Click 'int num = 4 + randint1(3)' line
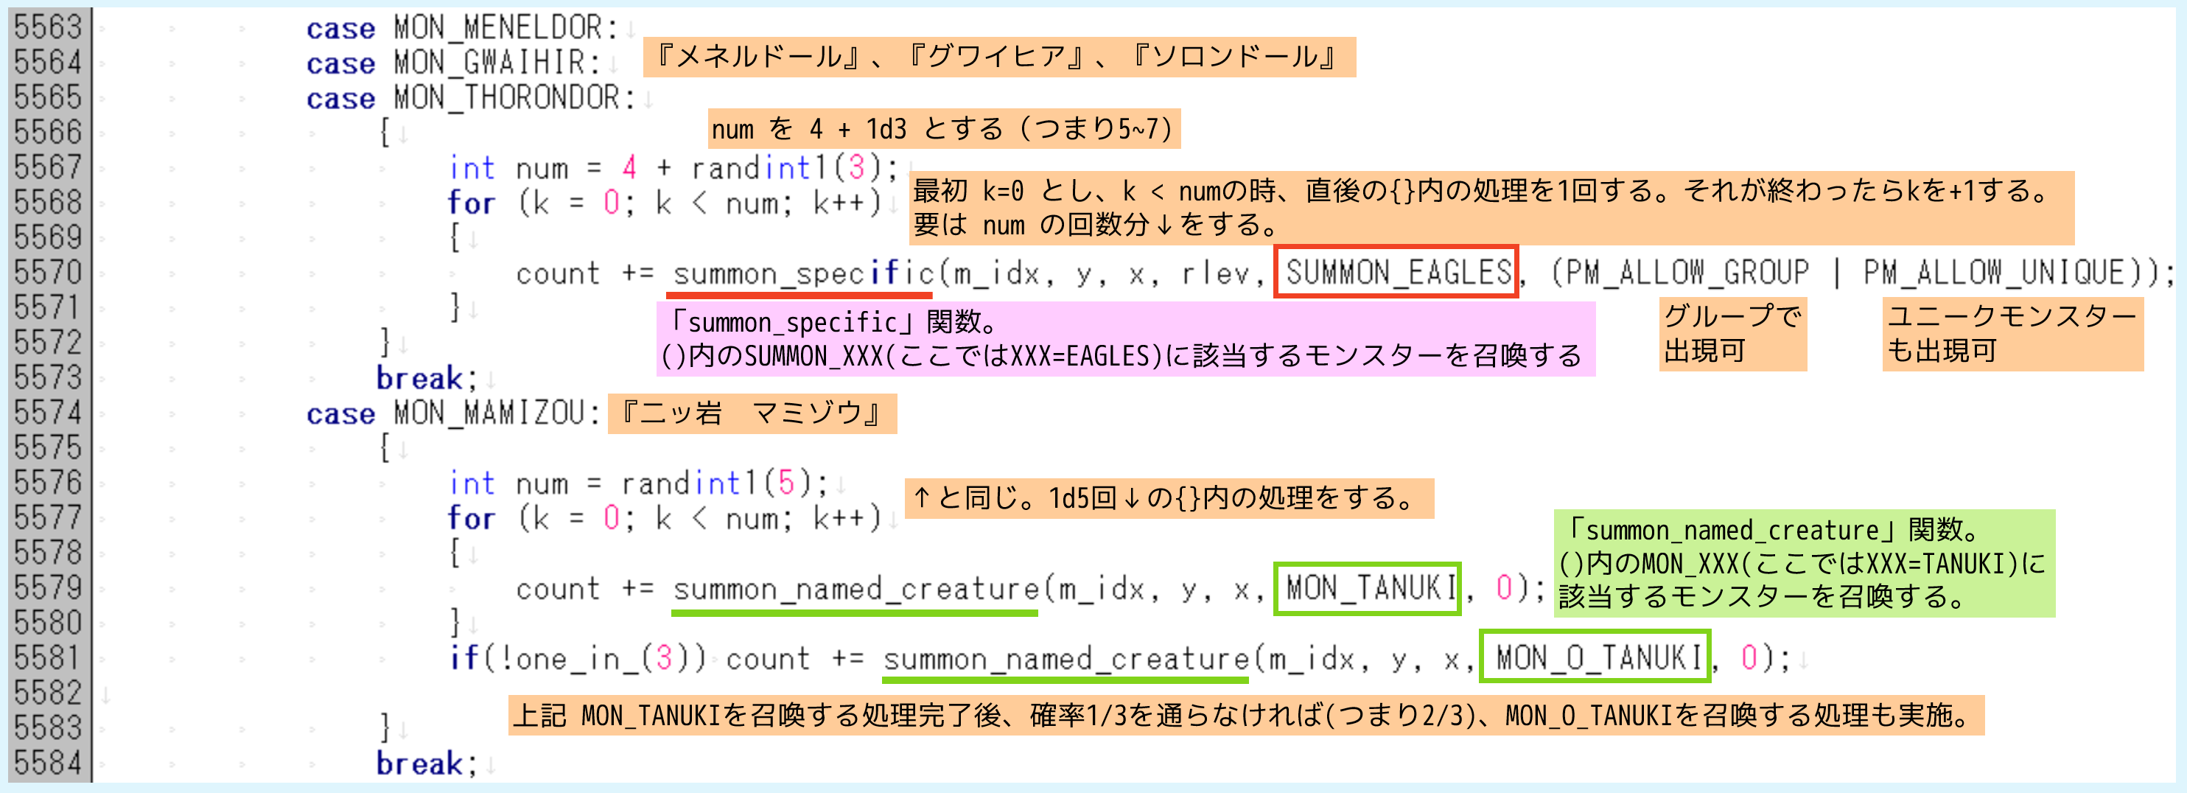 673,168
